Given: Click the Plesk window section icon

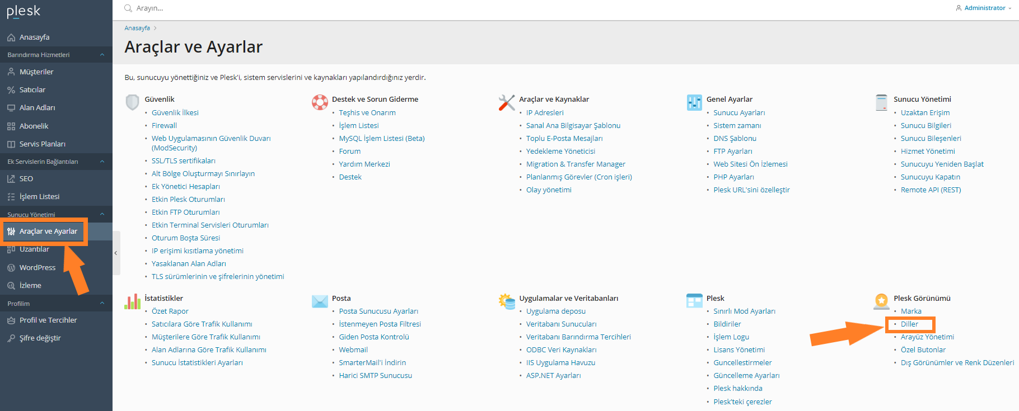Looking at the screenshot, I should (694, 301).
